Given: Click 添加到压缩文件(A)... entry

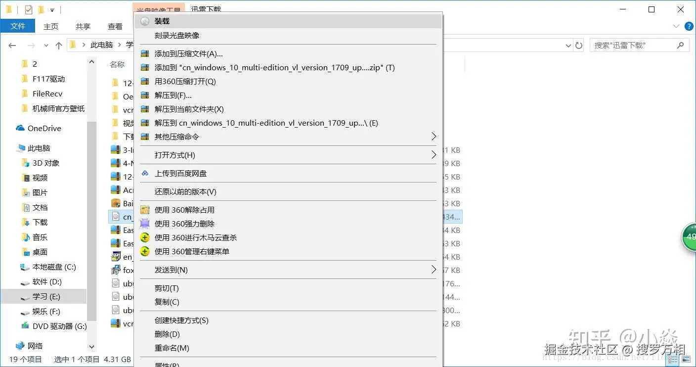Looking at the screenshot, I should [289, 54].
